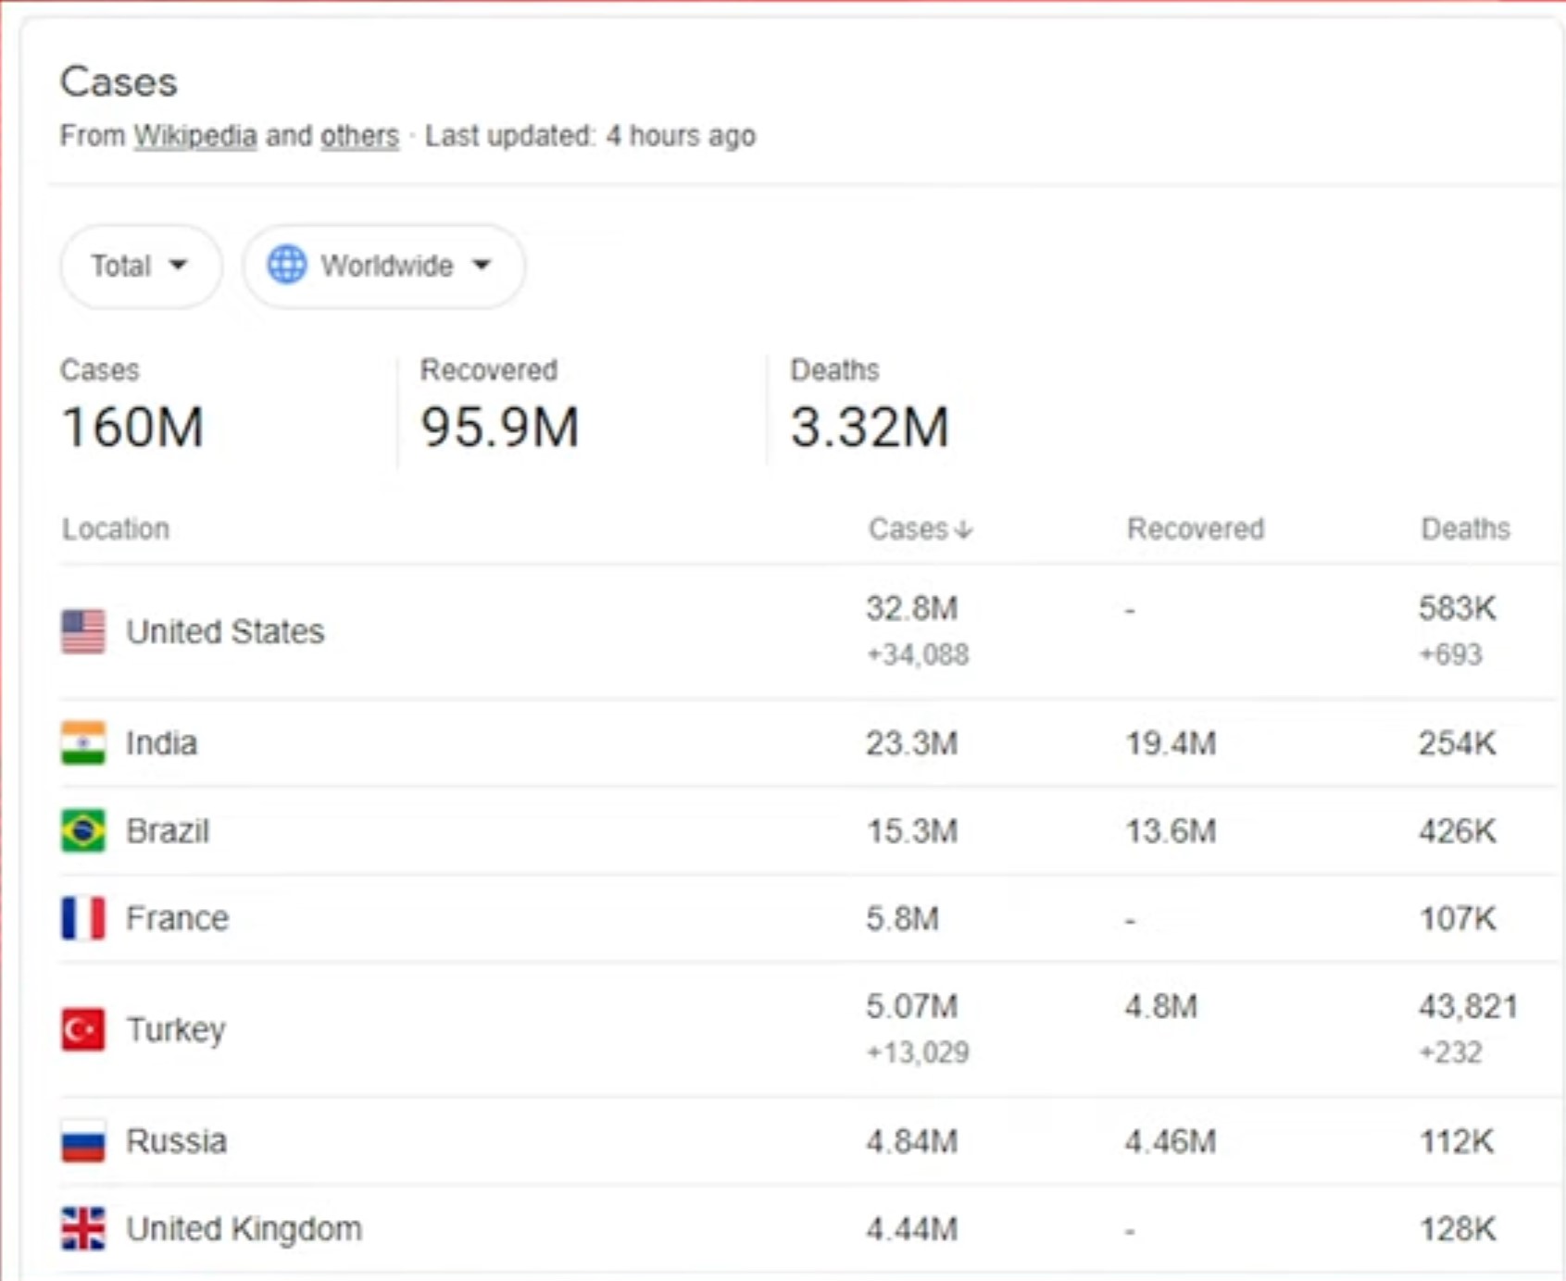Sort by the Cases column header

pyautogui.click(x=920, y=529)
